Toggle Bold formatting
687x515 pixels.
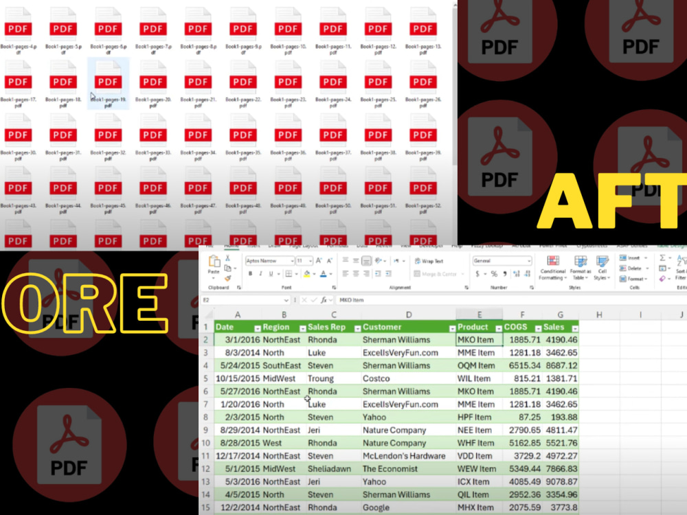250,274
